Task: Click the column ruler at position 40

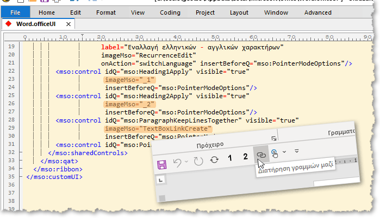Action: (177, 37)
